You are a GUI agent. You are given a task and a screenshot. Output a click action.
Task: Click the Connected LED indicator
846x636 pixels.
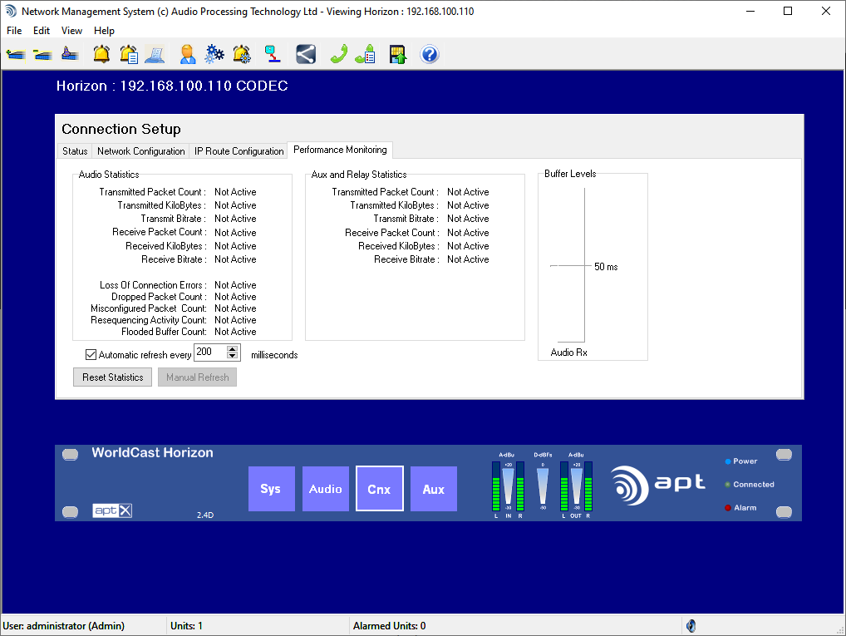(728, 485)
